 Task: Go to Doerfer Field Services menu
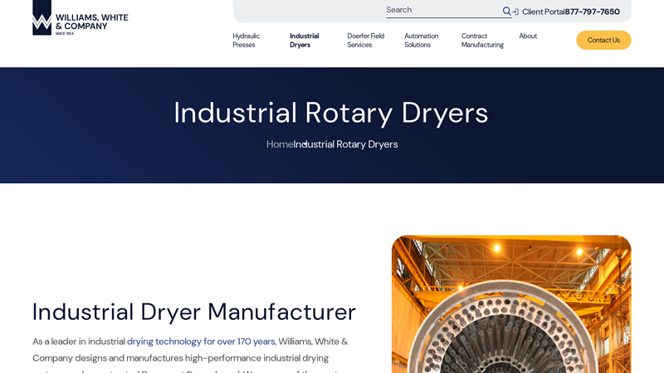(366, 40)
